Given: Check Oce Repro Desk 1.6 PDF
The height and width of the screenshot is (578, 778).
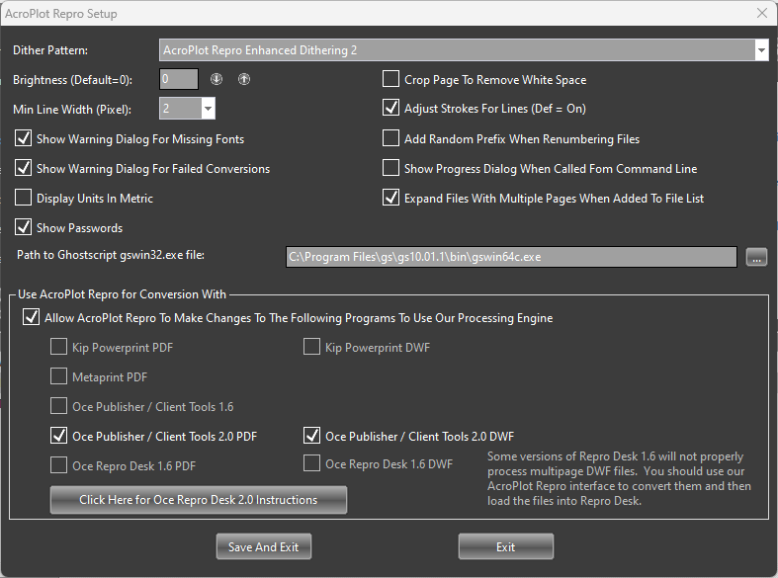Looking at the screenshot, I should point(58,465).
